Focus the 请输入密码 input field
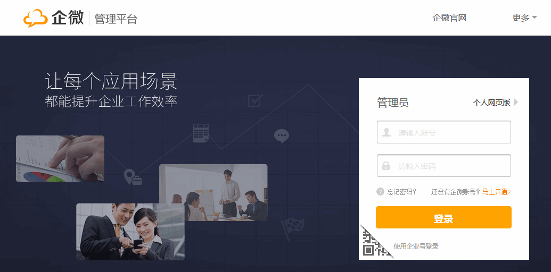 click(444, 165)
